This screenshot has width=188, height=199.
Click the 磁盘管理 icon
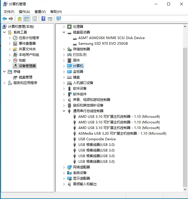click(15, 77)
